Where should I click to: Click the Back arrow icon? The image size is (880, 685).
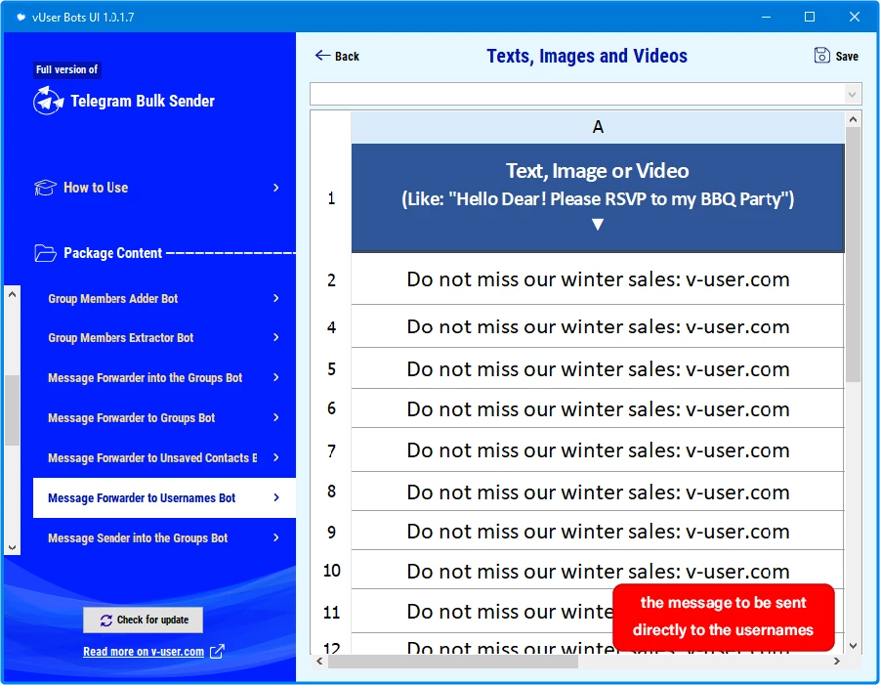click(322, 55)
